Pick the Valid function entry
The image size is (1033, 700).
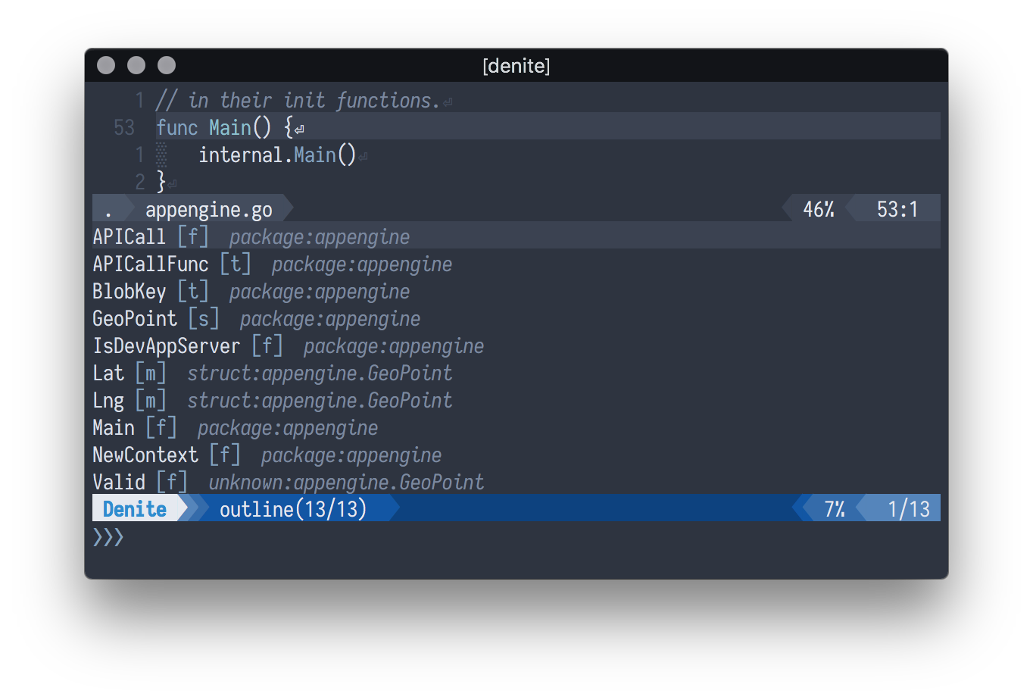point(119,482)
